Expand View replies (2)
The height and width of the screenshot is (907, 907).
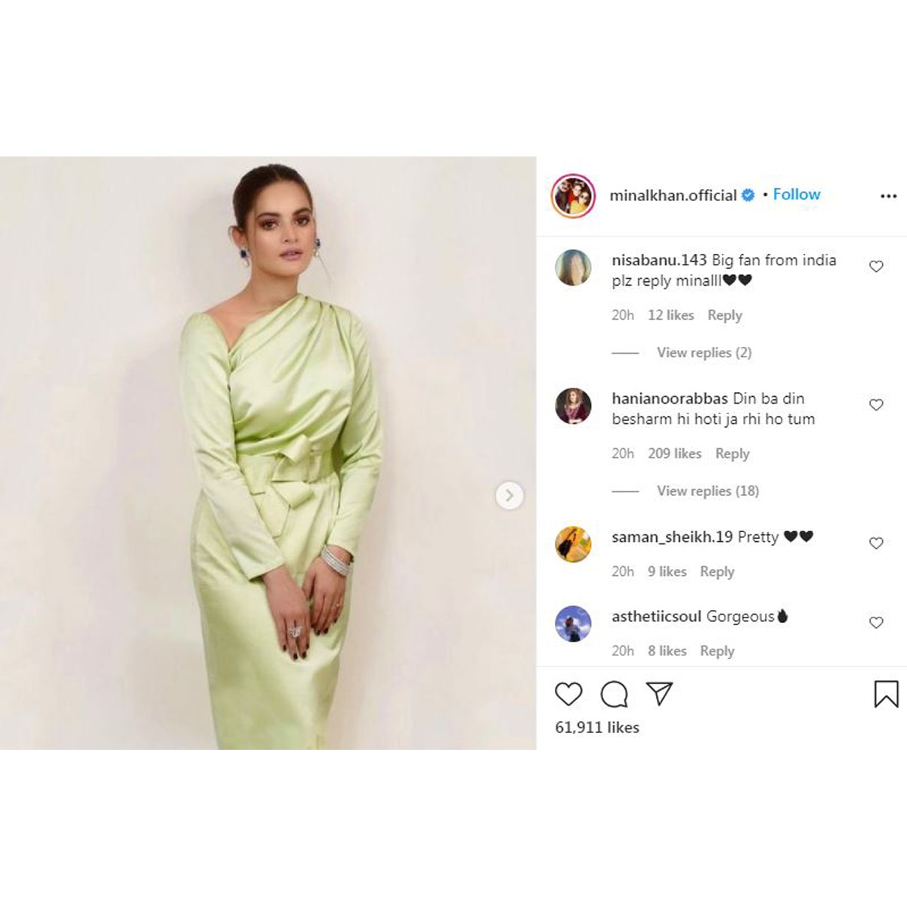click(x=704, y=352)
